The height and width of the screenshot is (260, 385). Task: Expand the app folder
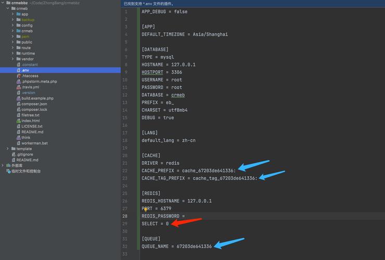pyautogui.click(x=12, y=14)
